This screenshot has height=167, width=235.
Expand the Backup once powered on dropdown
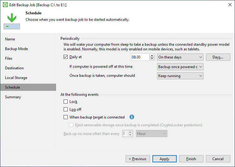pos(180,67)
